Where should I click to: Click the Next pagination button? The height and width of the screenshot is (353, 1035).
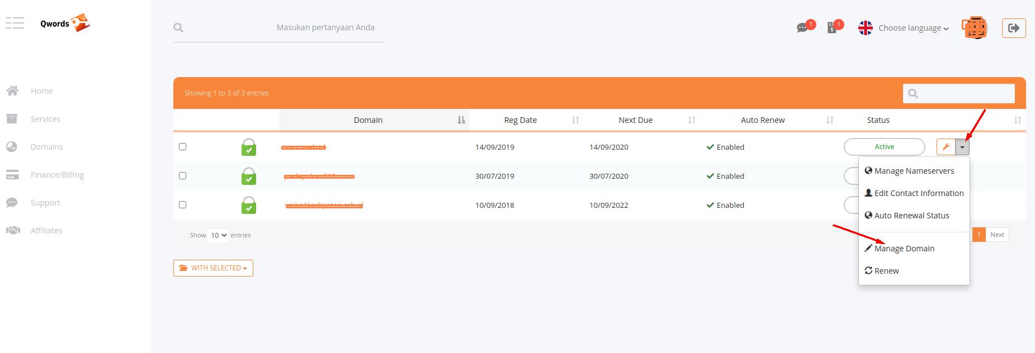coord(997,235)
